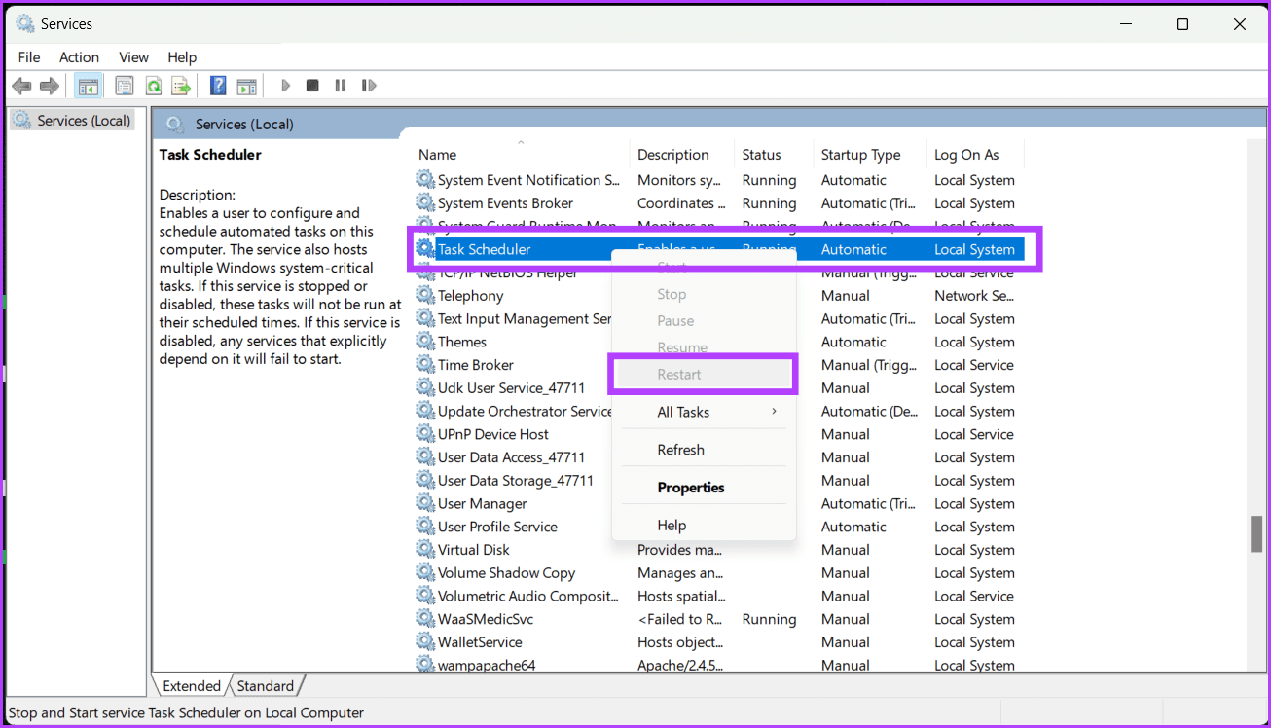1271x728 pixels.
Task: Click the Pause Service toolbar icon
Action: tap(340, 85)
